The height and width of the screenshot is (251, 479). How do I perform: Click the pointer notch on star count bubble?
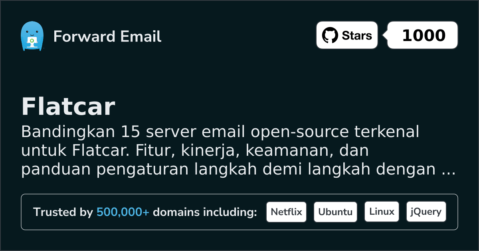[385, 35]
